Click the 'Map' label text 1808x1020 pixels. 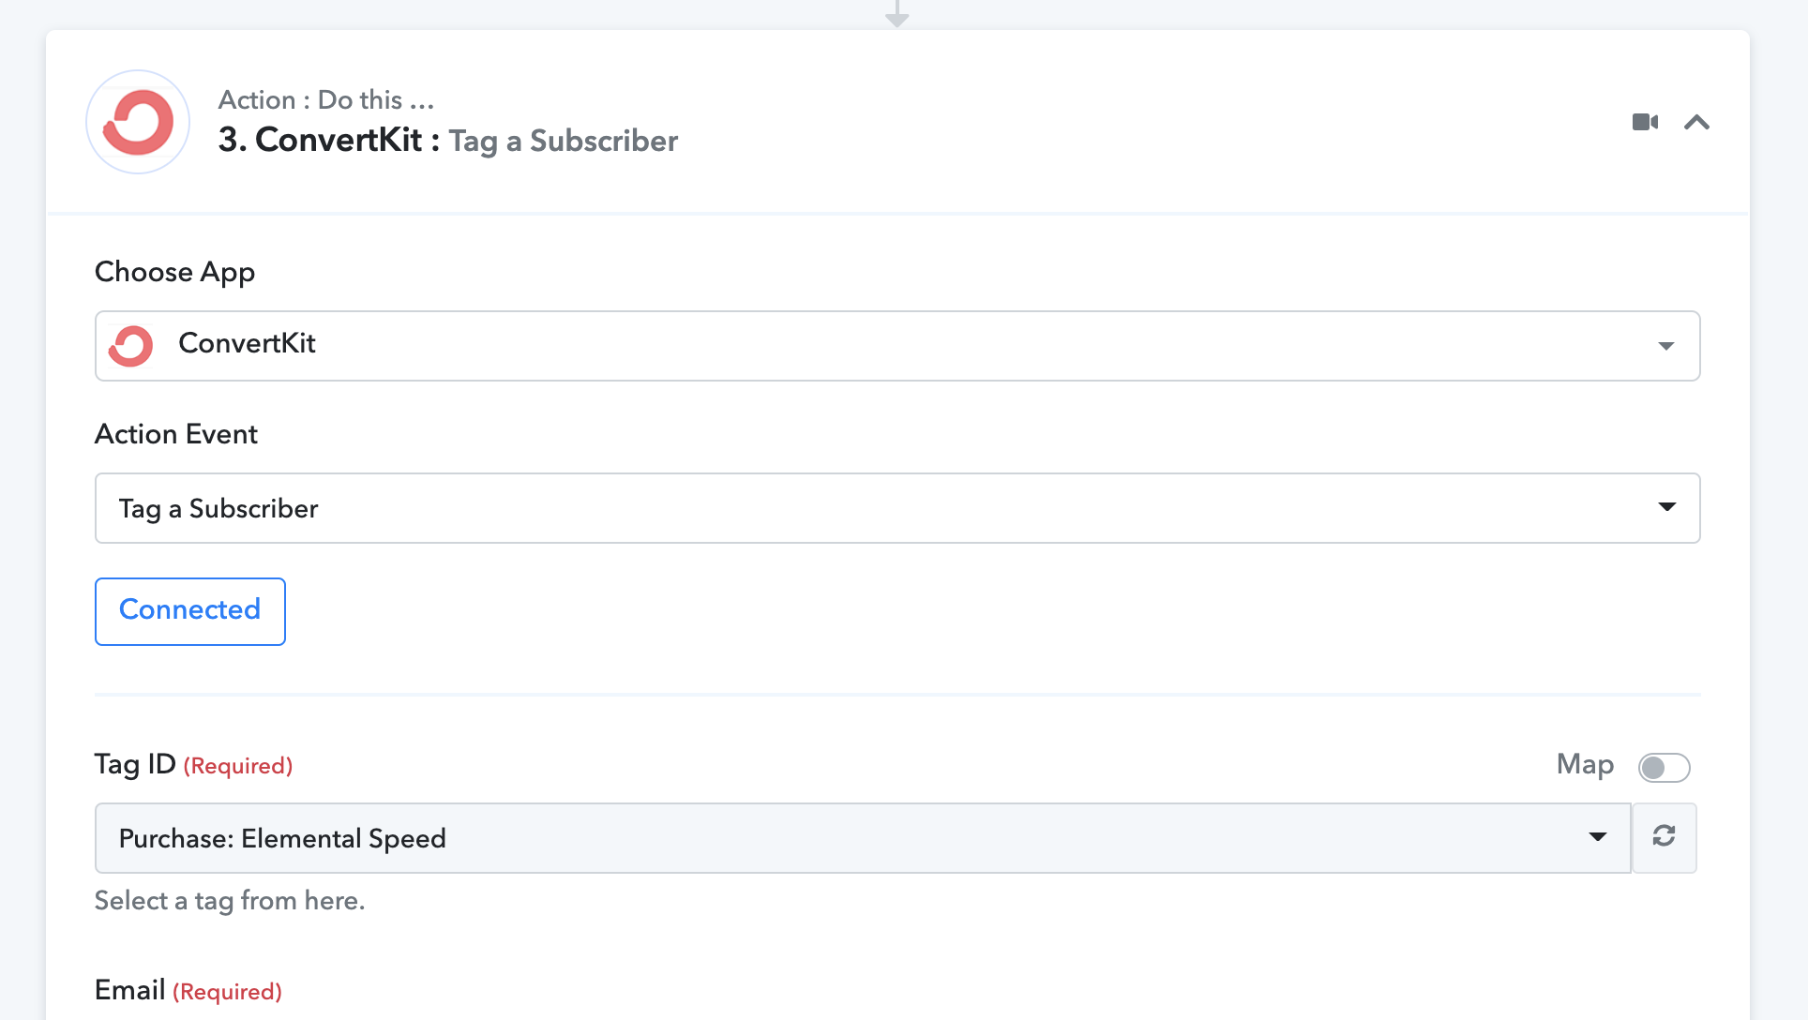pyautogui.click(x=1585, y=765)
